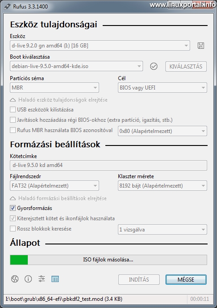Click the Kötetcímke volume label field

click(x=108, y=165)
